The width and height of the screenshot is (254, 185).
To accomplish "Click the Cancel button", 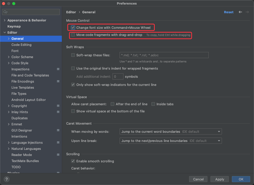I will [198, 179].
